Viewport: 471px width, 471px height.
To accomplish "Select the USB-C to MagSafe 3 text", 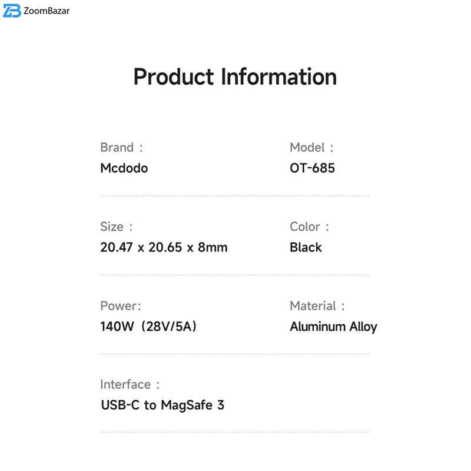I will click(162, 406).
